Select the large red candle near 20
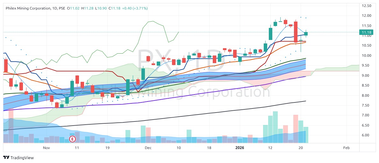Image resolution: width=379 pixels, height=163 pixels. (296, 32)
